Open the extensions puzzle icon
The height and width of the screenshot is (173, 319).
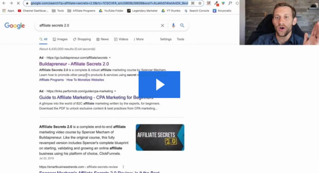coord(237,3)
